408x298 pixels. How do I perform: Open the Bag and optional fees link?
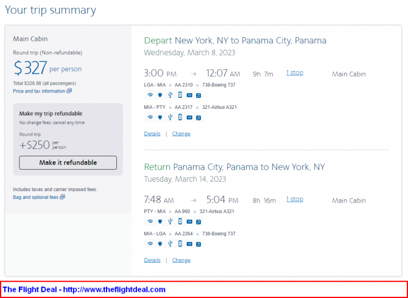(x=36, y=197)
